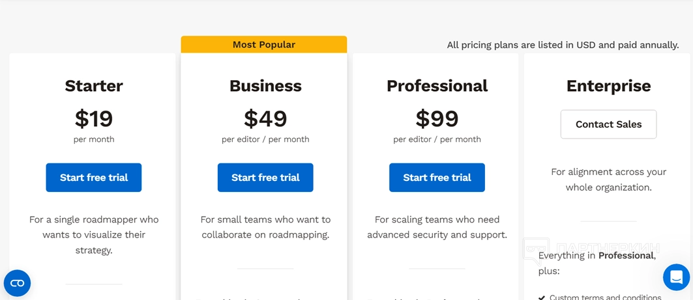This screenshot has height=300, width=693.
Task: Select the Business plan heading
Action: coord(265,86)
